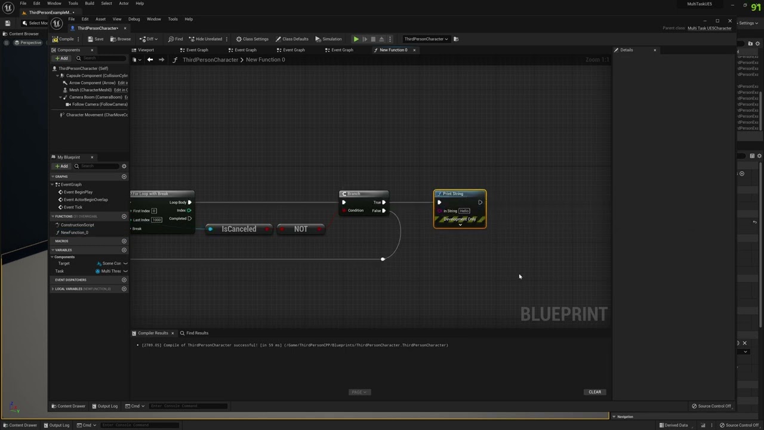
Task: Click the In String Hello field
Action: 464,211
